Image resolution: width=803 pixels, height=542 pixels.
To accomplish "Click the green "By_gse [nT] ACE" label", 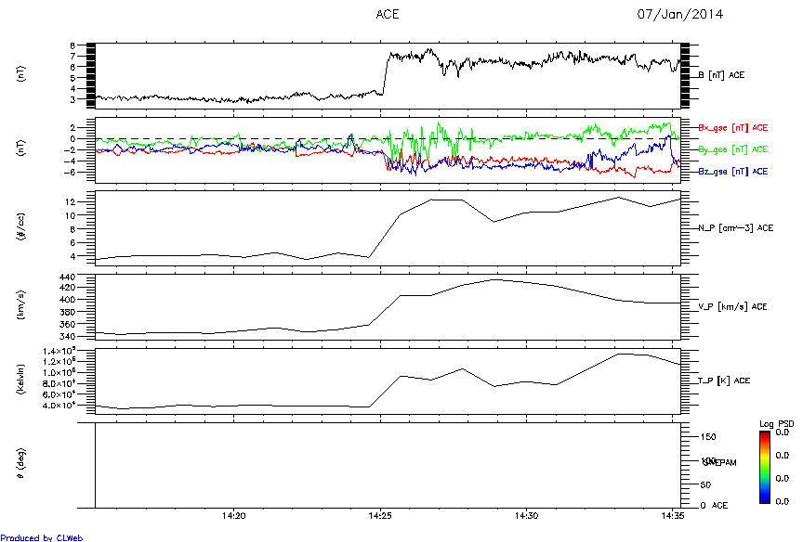I will pos(733,149).
